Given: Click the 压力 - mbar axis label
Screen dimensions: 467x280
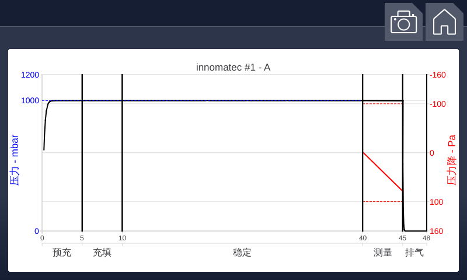Looking at the screenshot, I should (x=14, y=160).
